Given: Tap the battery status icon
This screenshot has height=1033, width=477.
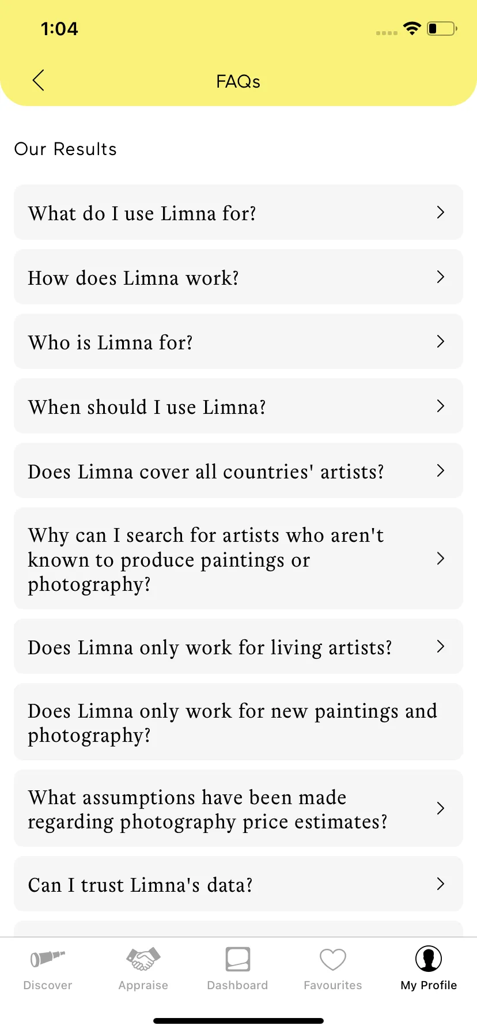Looking at the screenshot, I should pos(442,28).
